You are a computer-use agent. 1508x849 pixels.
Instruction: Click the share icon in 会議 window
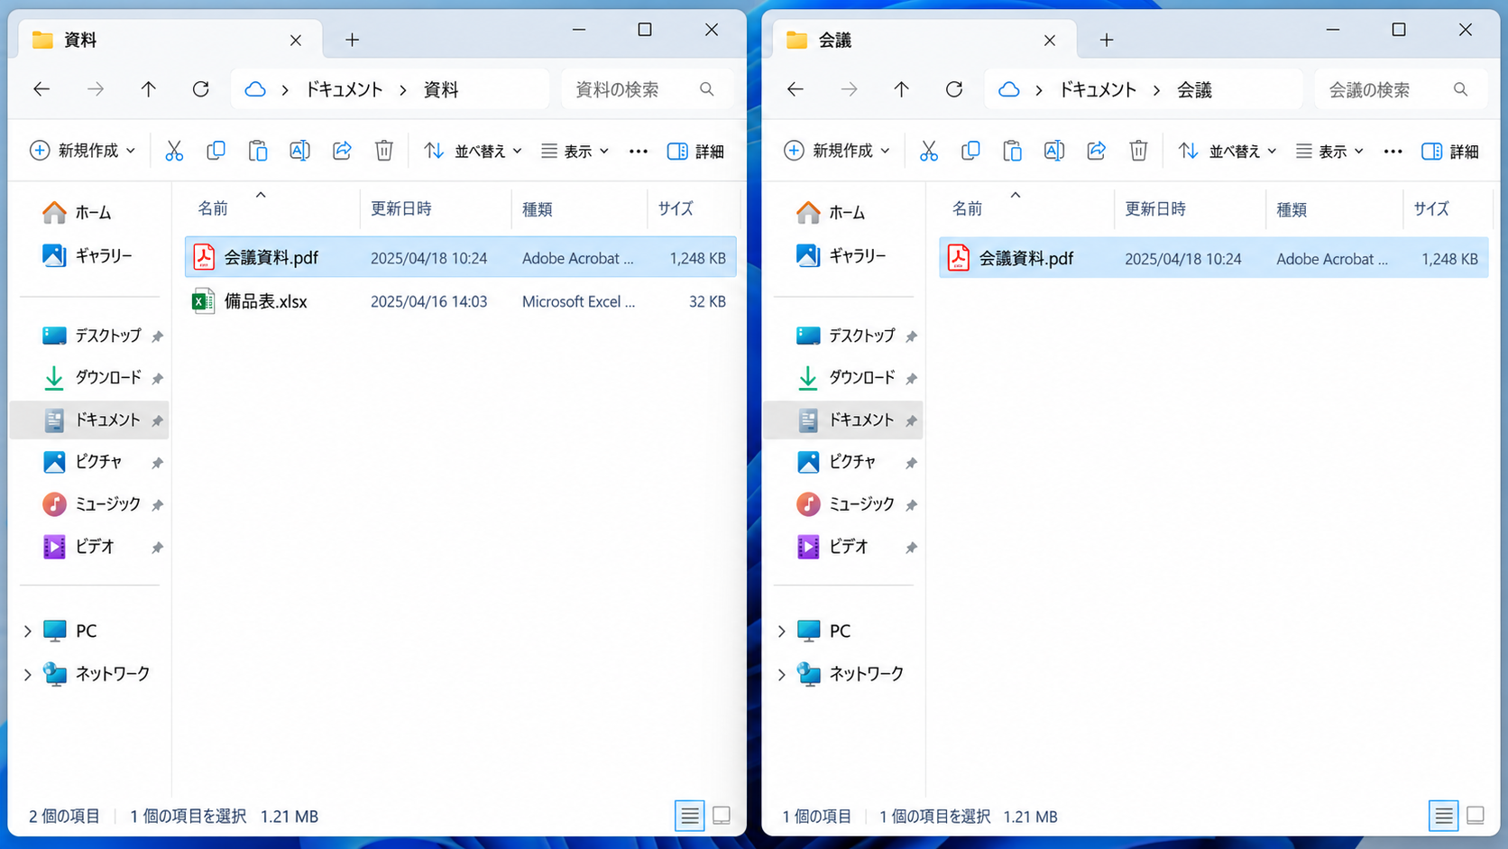1096,151
